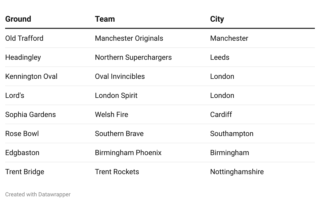This screenshot has width=320, height=203.
Task: Click the Rose Bowl ground cell
Action: [x=22, y=134]
